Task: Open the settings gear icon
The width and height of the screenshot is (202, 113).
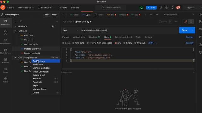Action: coord(167,8)
